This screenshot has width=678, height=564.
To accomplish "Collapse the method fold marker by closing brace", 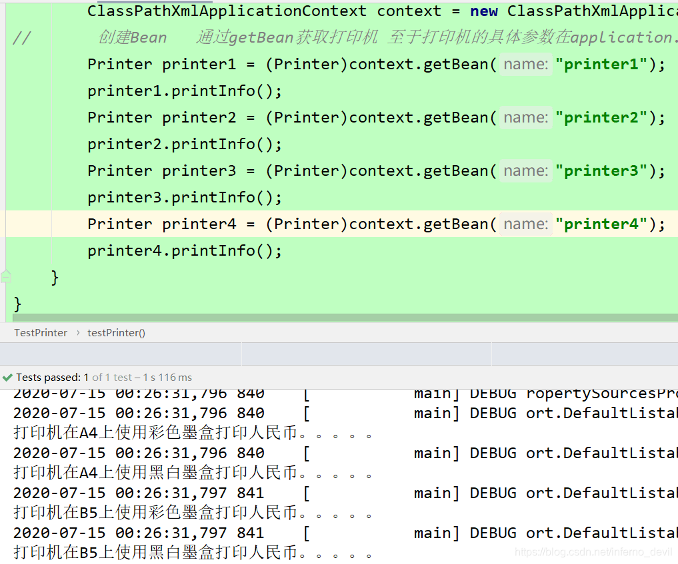I will [6, 276].
